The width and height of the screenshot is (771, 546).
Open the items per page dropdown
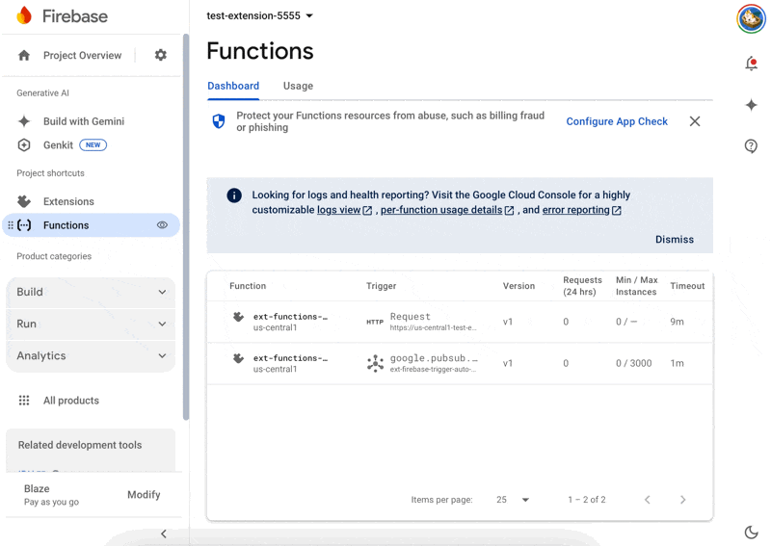[513, 500]
